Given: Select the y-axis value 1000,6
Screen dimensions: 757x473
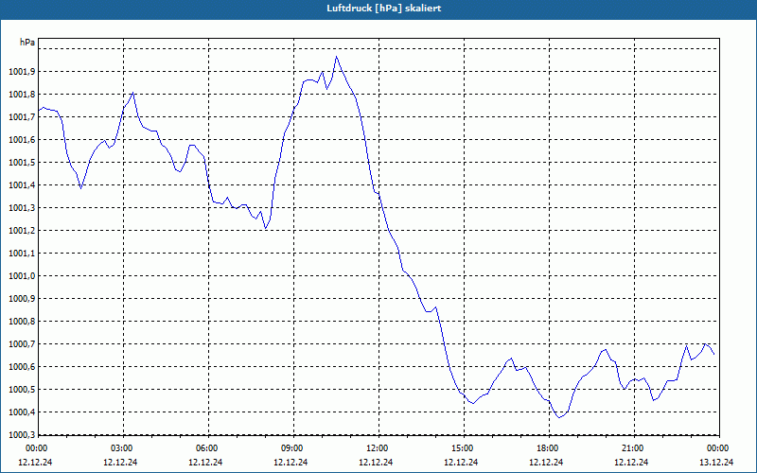Looking at the screenshot, I should [x=22, y=366].
